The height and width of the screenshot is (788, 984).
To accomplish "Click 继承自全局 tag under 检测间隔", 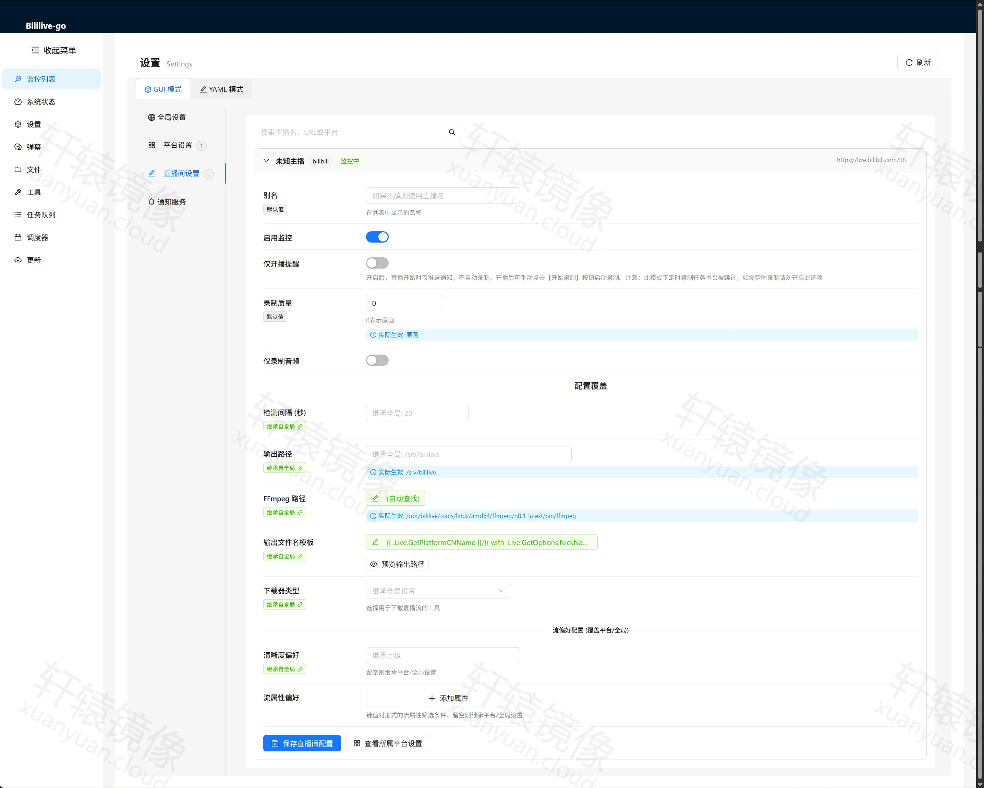I will [x=284, y=427].
